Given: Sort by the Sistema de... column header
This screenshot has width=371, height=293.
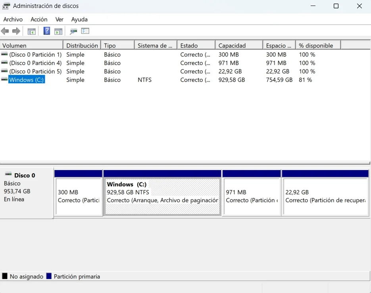Looking at the screenshot, I should click(x=156, y=46).
